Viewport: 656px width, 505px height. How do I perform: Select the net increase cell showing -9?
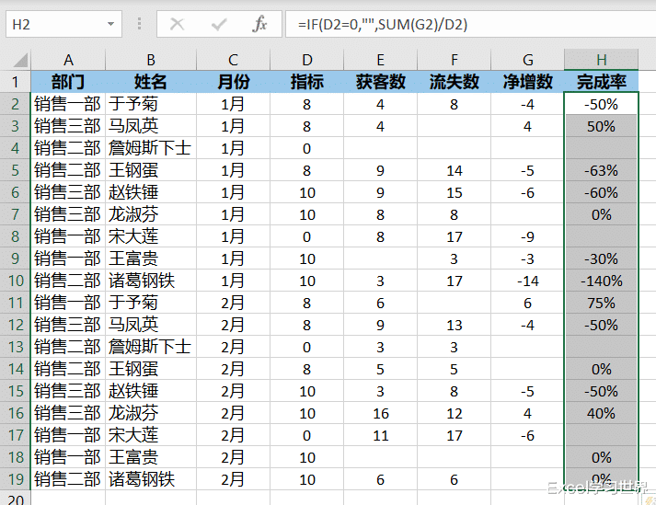pyautogui.click(x=527, y=236)
